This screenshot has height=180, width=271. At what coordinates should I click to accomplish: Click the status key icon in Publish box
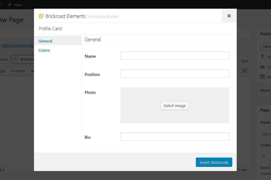pos(262,57)
